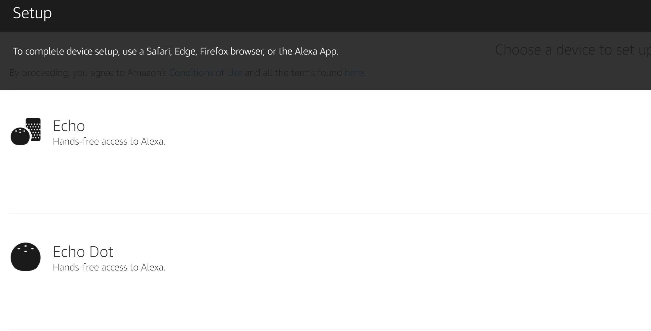Click Echo Dot's "Hands-free access to Alexa" description
Viewport: 651px width, 331px height.
click(x=109, y=267)
